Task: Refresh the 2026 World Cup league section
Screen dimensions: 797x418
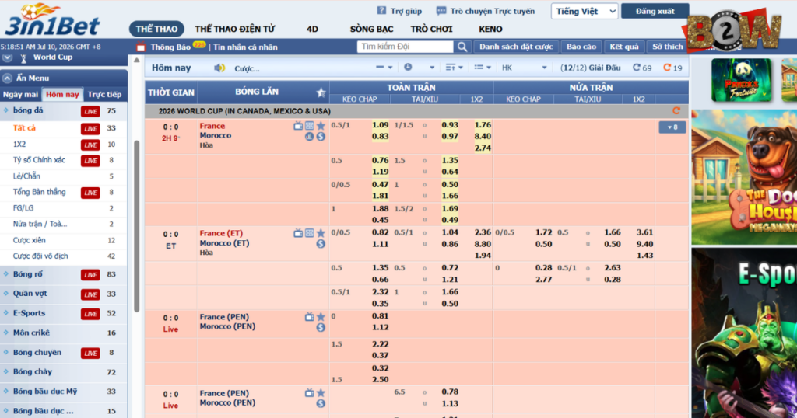Action: pos(676,110)
